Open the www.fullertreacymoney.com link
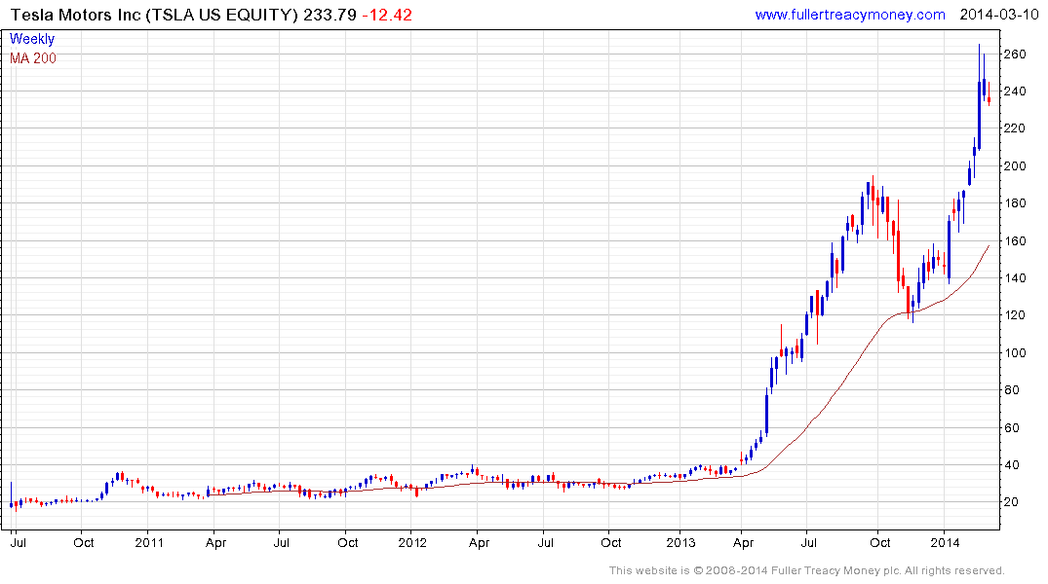 (850, 15)
